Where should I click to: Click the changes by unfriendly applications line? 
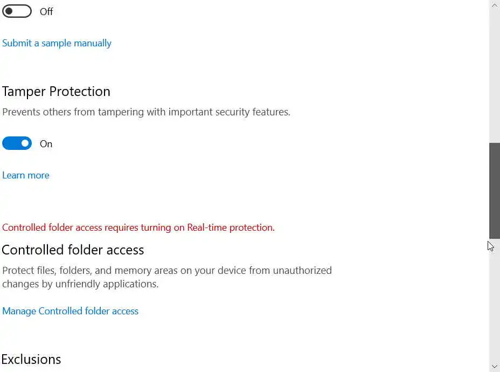point(80,284)
